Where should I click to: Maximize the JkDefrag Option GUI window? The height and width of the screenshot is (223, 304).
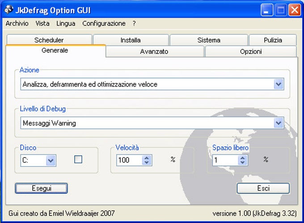coord(281,10)
